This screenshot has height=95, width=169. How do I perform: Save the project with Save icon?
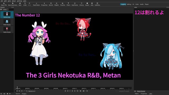(20, 4)
